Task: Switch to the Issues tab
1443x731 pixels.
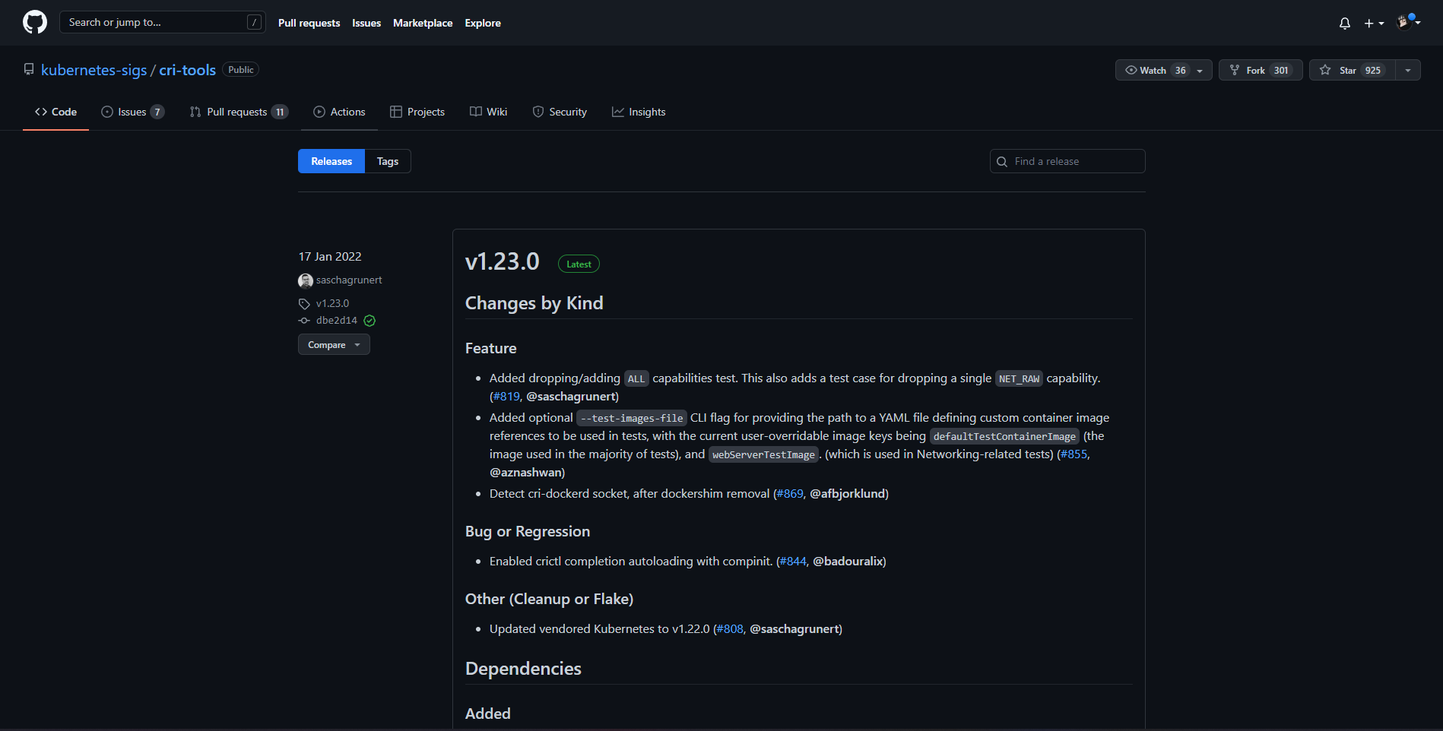Action: coord(132,112)
